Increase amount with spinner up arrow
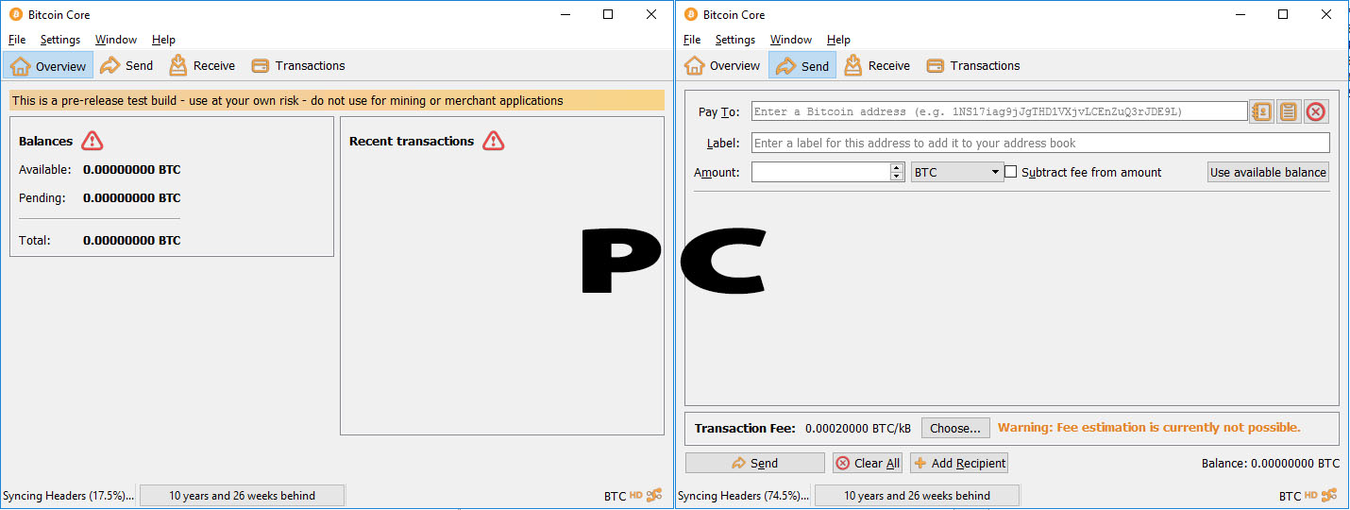Viewport: 1350px width, 510px height. click(897, 167)
